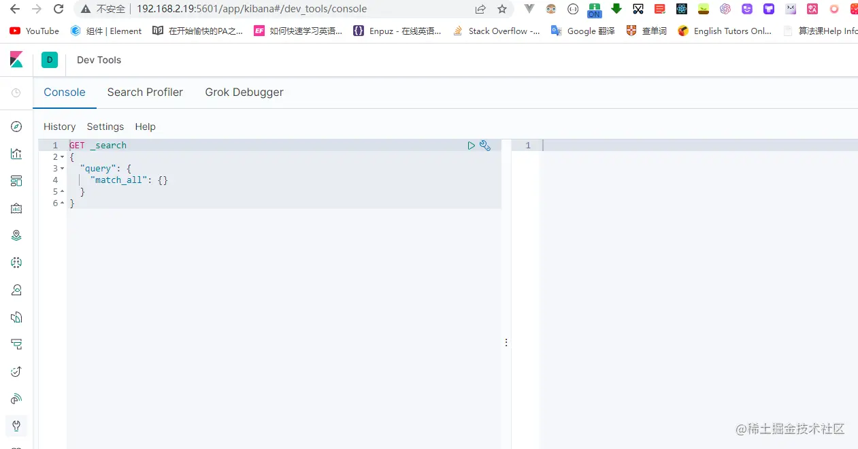The width and height of the screenshot is (858, 449).
Task: Open the Stack Overflow bookmark
Action: pos(496,31)
